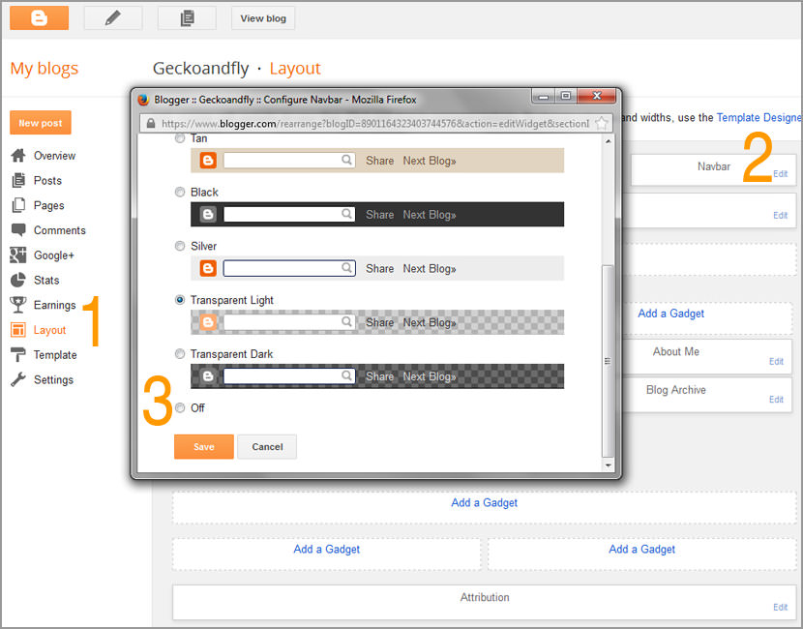
Task: Click the Settings wrench icon
Action: pos(18,379)
